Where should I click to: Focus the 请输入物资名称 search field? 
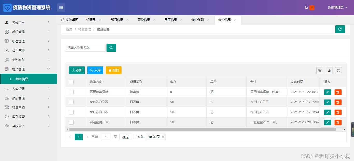tap(85, 48)
